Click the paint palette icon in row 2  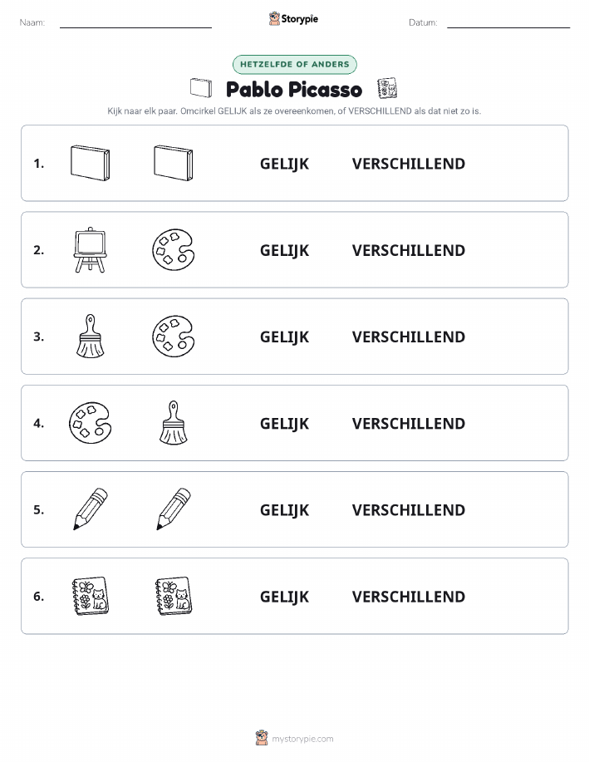(174, 250)
